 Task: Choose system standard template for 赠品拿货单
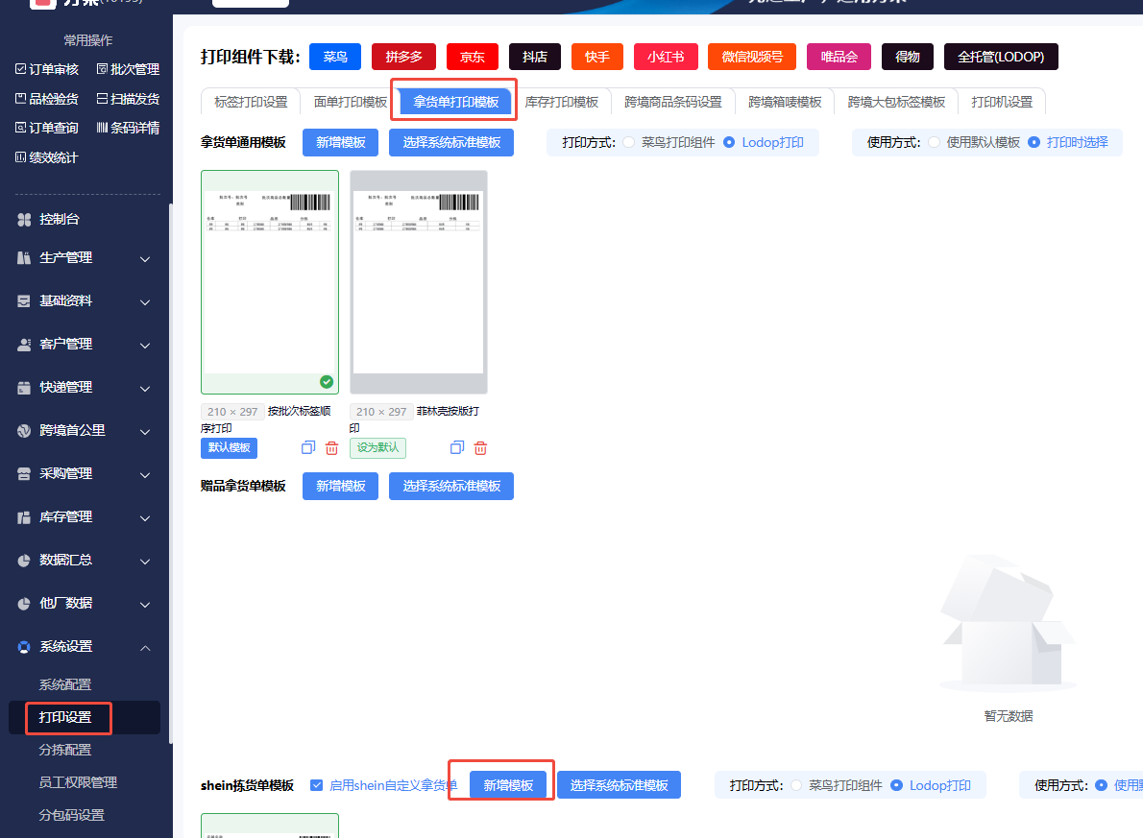(x=451, y=486)
